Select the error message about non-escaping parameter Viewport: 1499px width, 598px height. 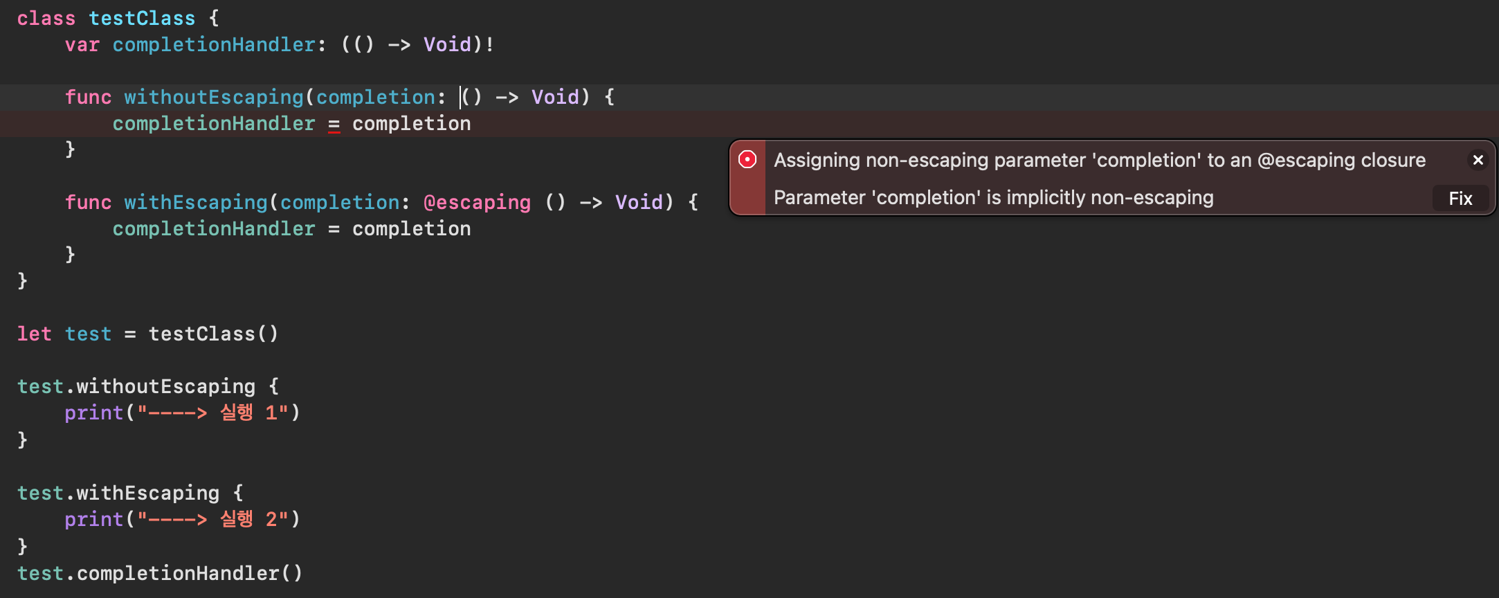tap(1099, 160)
